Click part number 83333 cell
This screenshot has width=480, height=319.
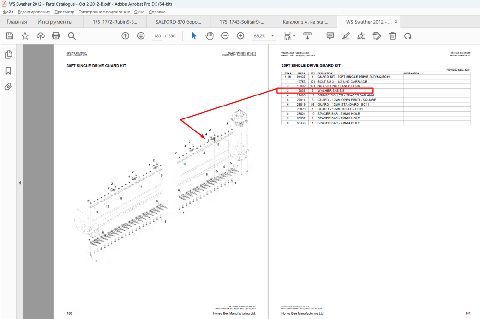point(301,123)
